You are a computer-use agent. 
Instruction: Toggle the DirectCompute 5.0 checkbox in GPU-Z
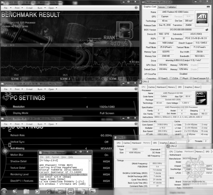pyautogui.click(x=191, y=78)
